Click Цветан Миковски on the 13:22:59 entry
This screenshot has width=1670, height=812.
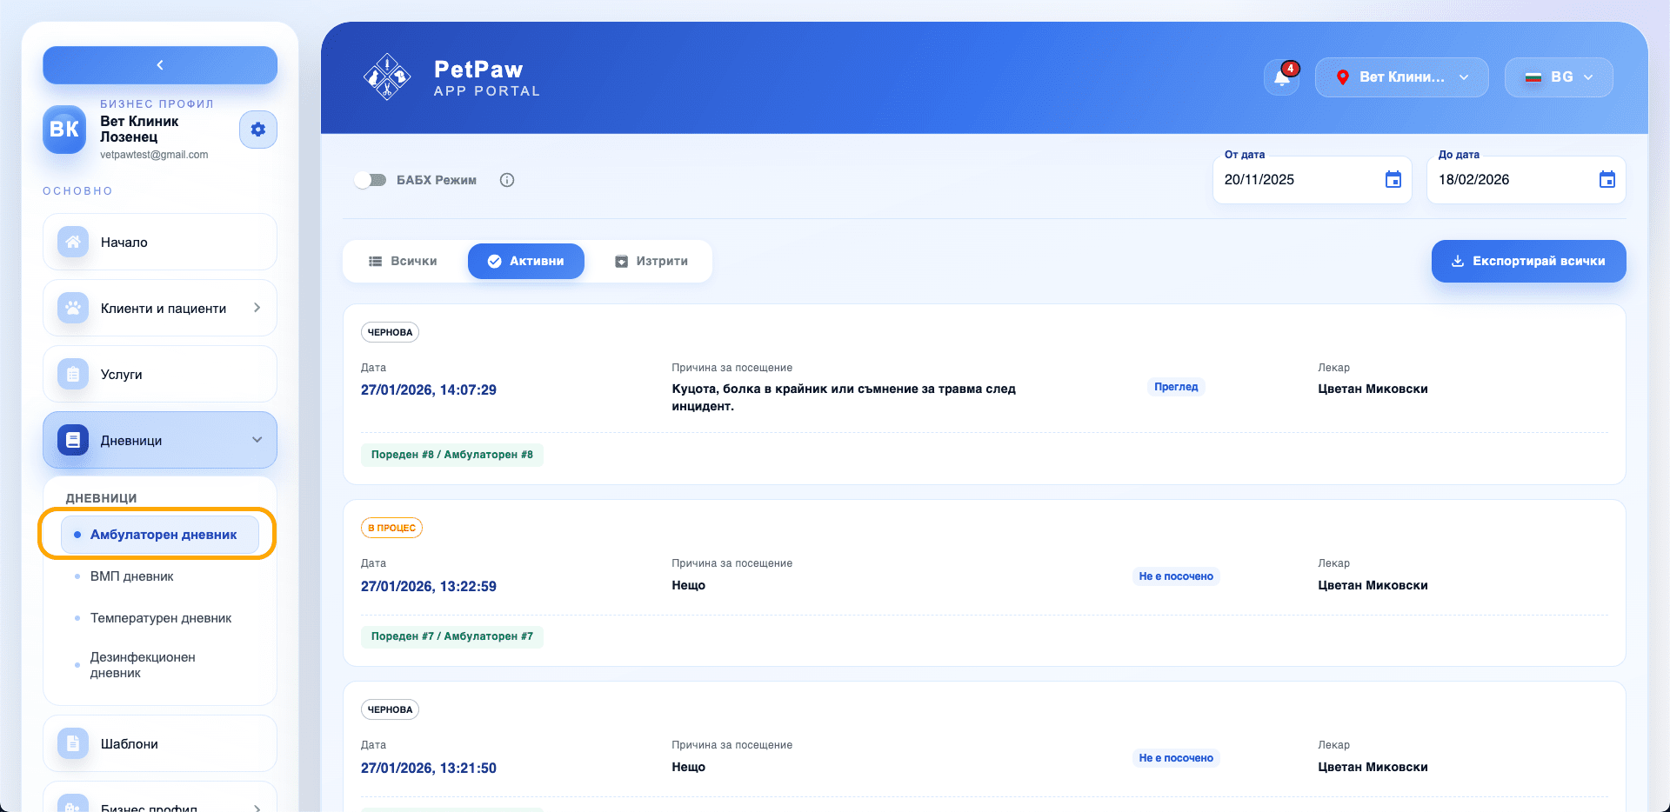[x=1373, y=585]
